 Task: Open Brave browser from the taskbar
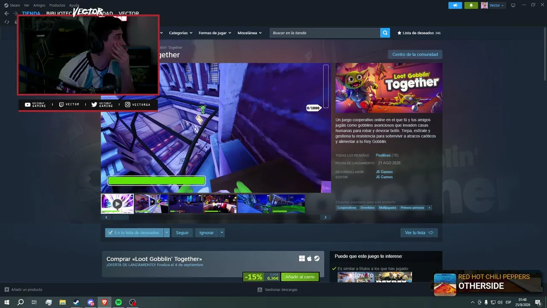(x=105, y=302)
